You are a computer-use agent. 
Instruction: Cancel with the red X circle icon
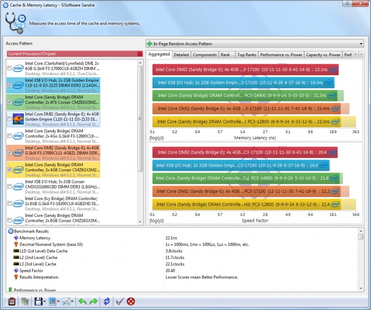[x=131, y=302]
